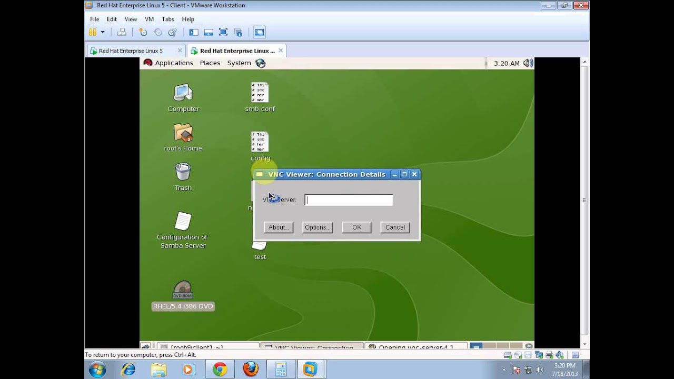Click the VMware hard disk status icon

[508, 355]
